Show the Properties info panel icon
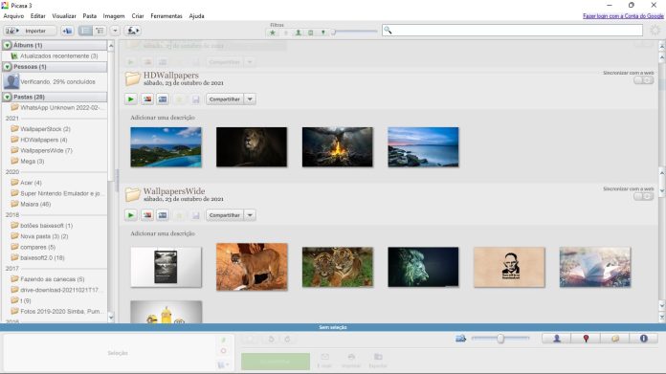Image resolution: width=666 pixels, height=374 pixels. 643,339
